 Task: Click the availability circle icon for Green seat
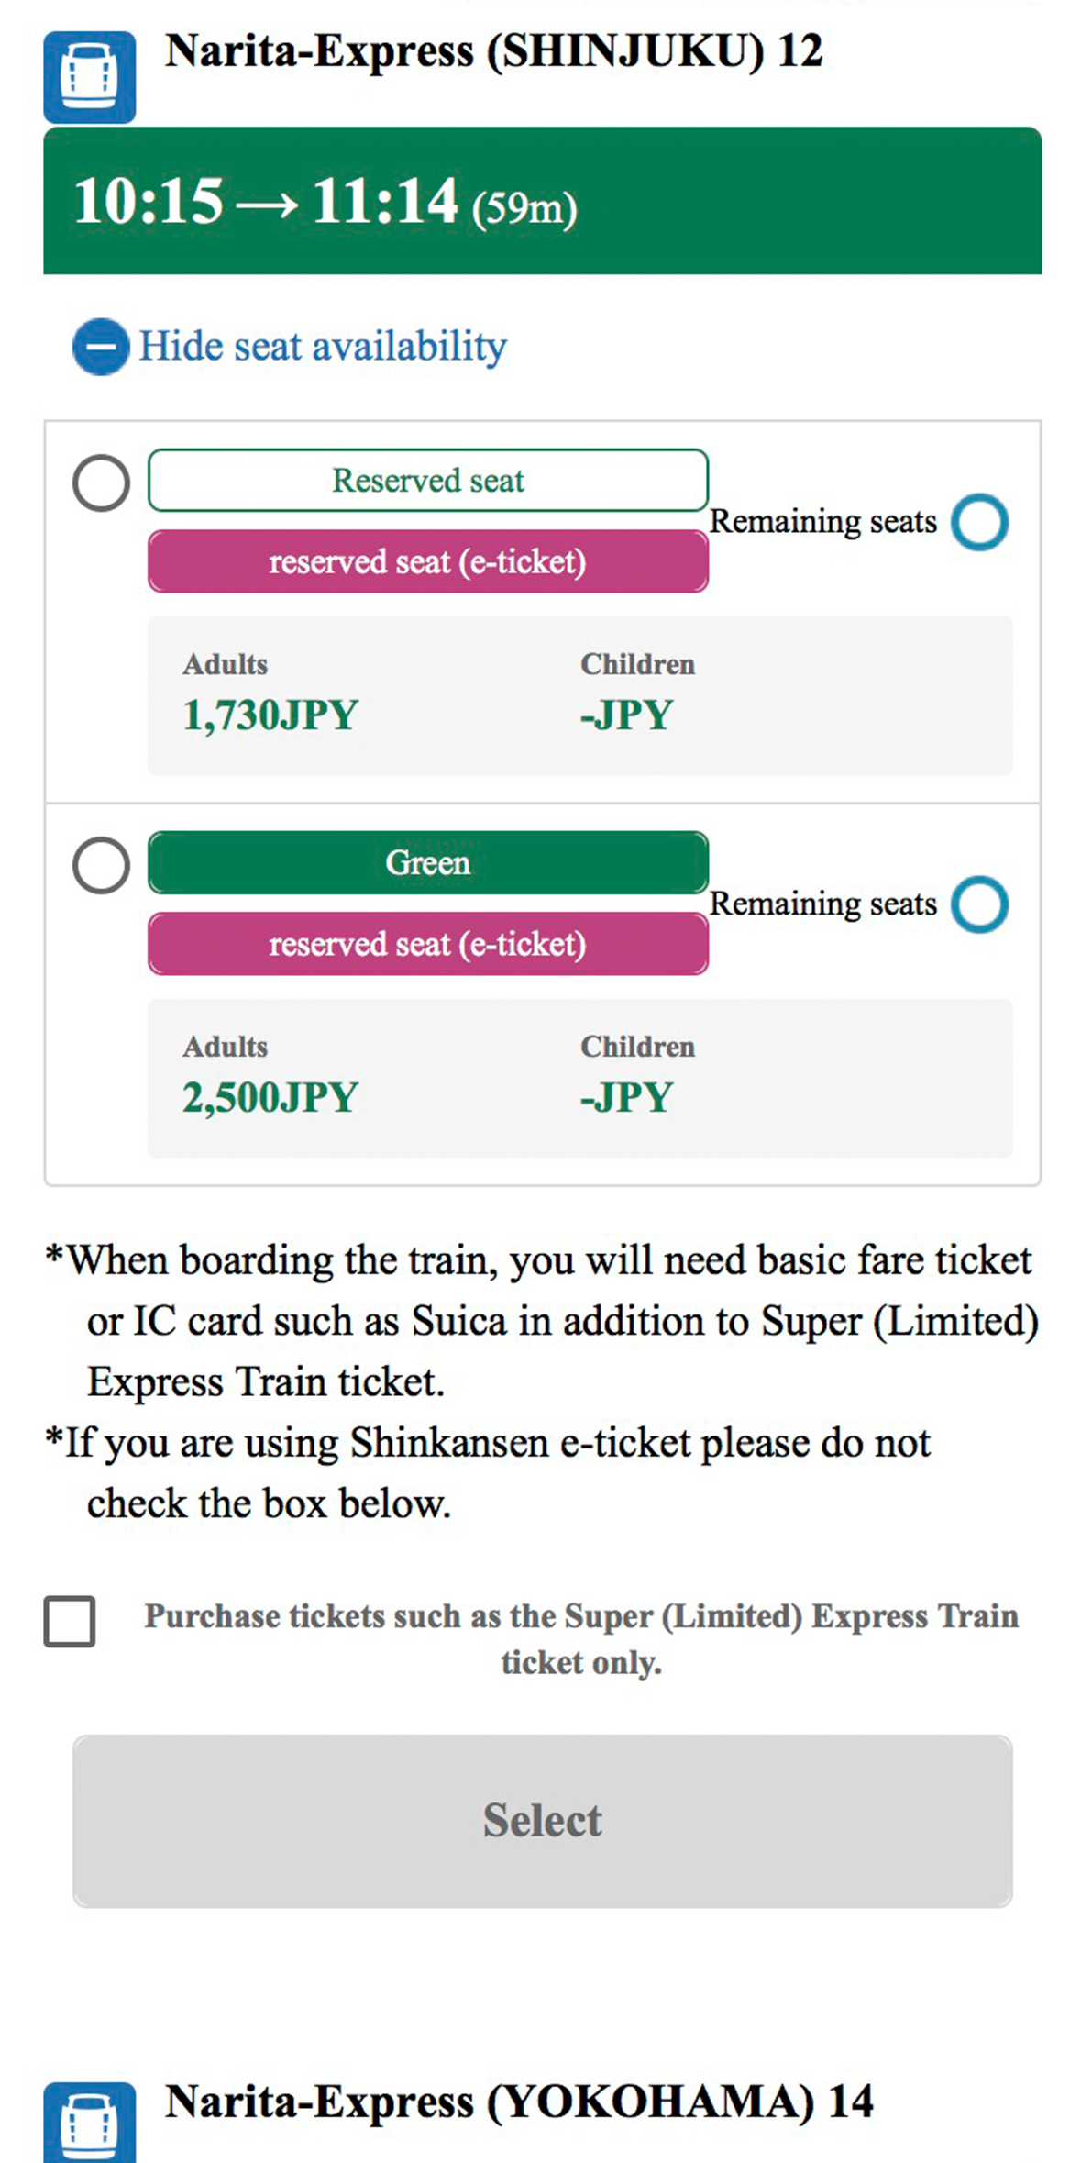(979, 904)
